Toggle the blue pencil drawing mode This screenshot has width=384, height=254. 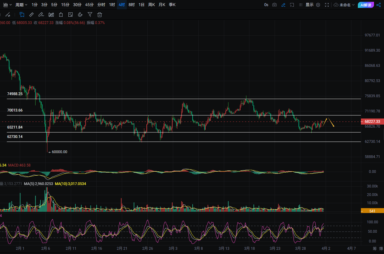[x=283, y=5]
